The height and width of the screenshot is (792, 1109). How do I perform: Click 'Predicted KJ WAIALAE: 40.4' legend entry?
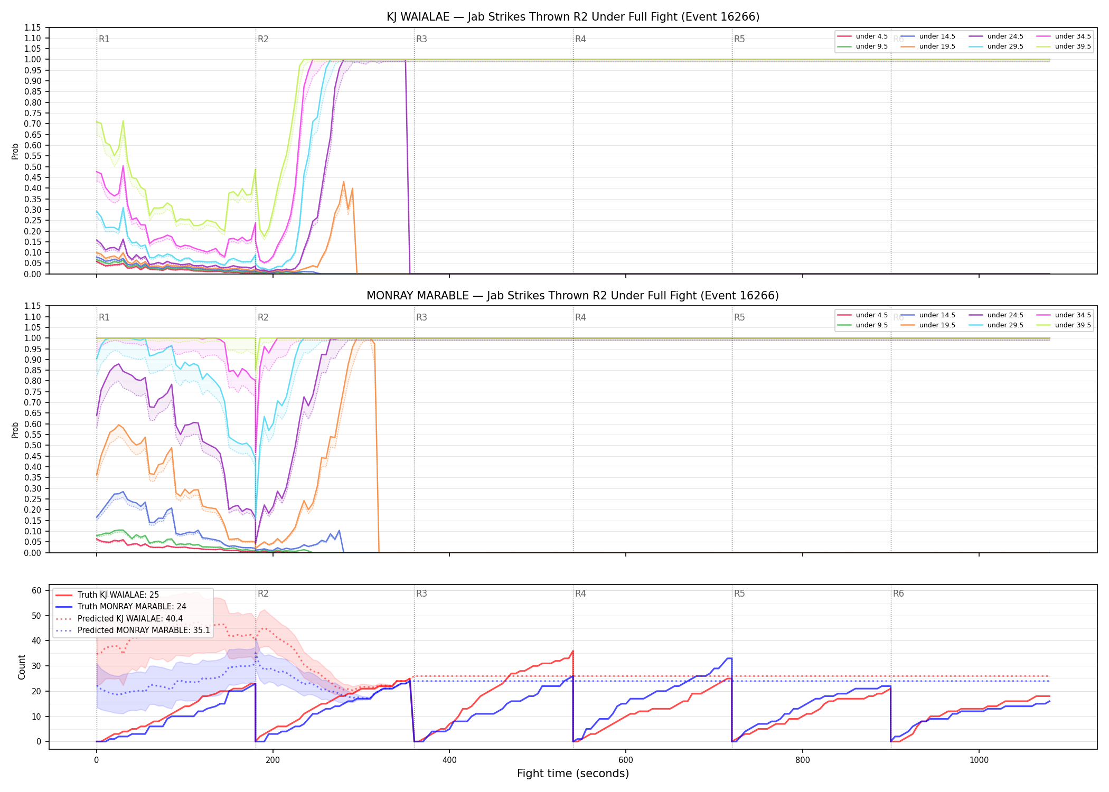tap(119, 619)
